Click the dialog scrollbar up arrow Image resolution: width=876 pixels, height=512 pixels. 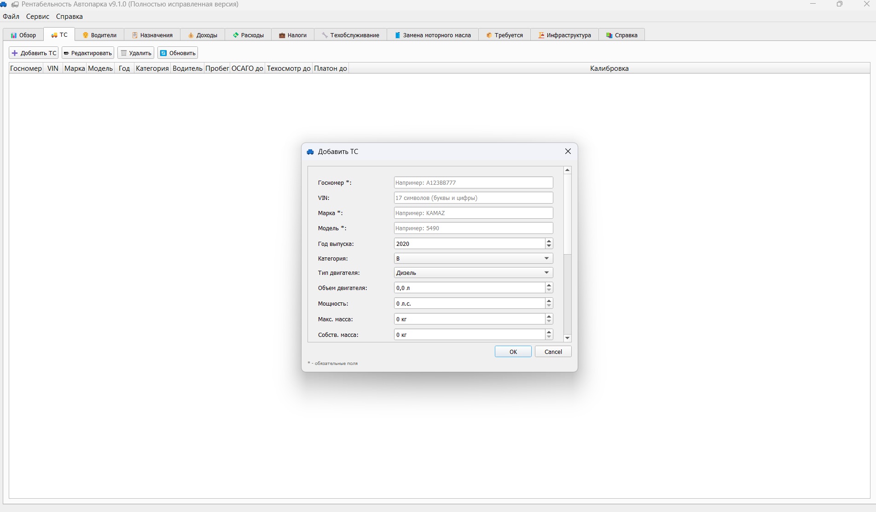click(x=568, y=170)
